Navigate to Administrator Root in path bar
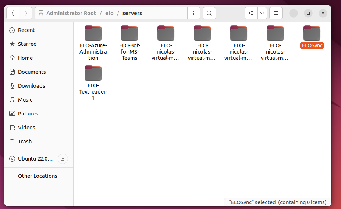The height and width of the screenshot is (209, 341). tap(71, 13)
